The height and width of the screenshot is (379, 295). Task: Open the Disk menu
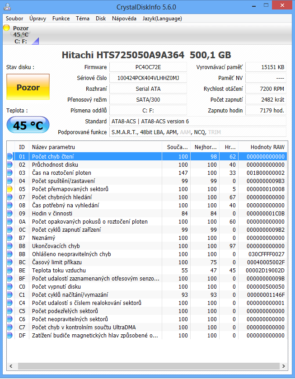point(101,19)
